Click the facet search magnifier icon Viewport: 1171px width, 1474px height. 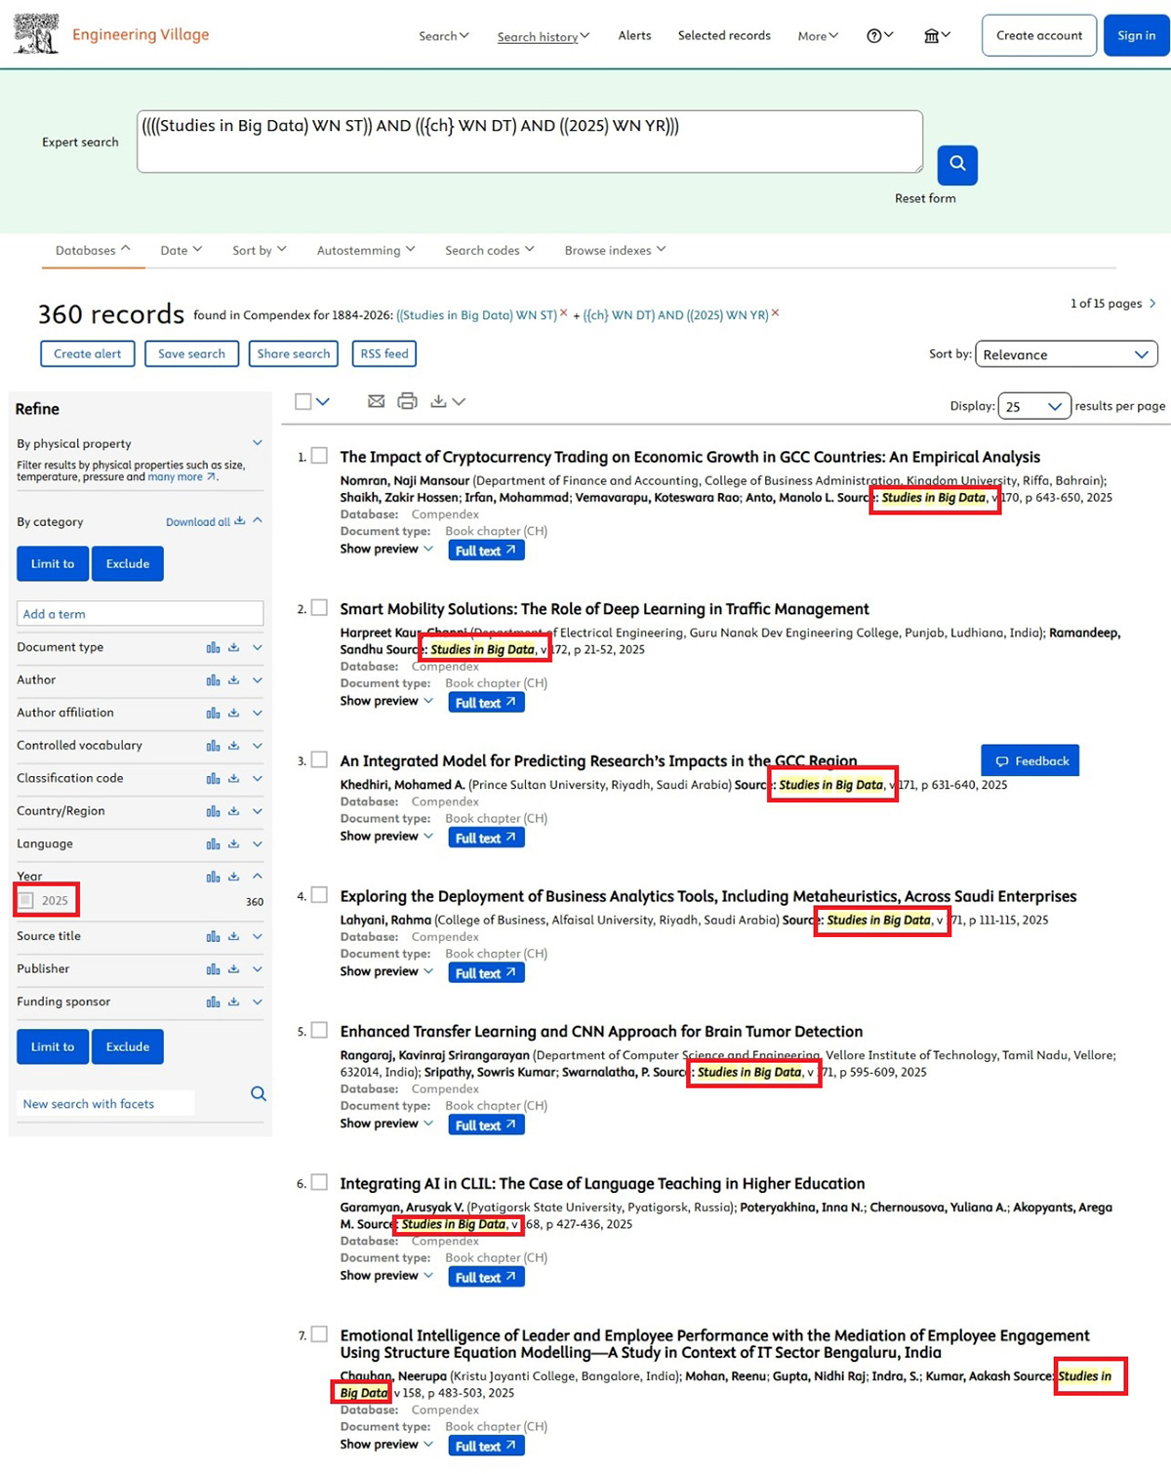coord(258,1094)
